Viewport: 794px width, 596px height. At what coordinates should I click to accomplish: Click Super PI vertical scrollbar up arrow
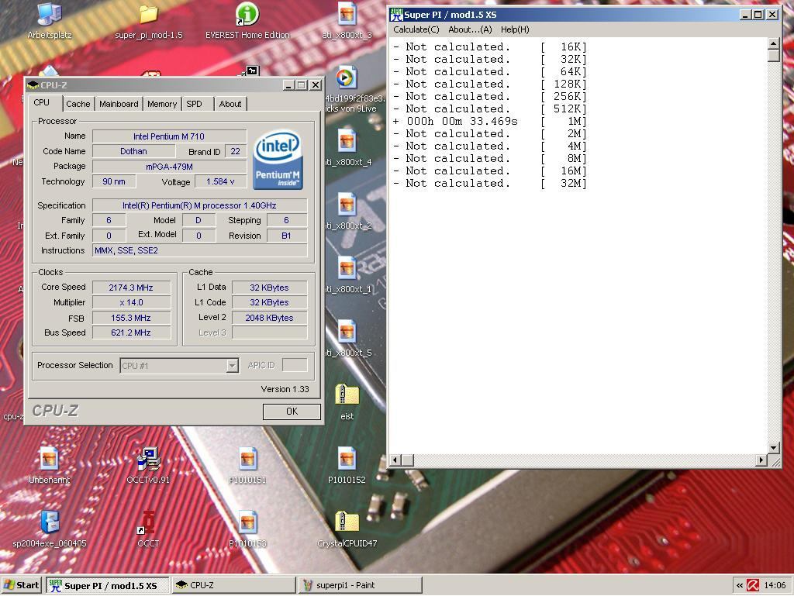click(x=773, y=43)
